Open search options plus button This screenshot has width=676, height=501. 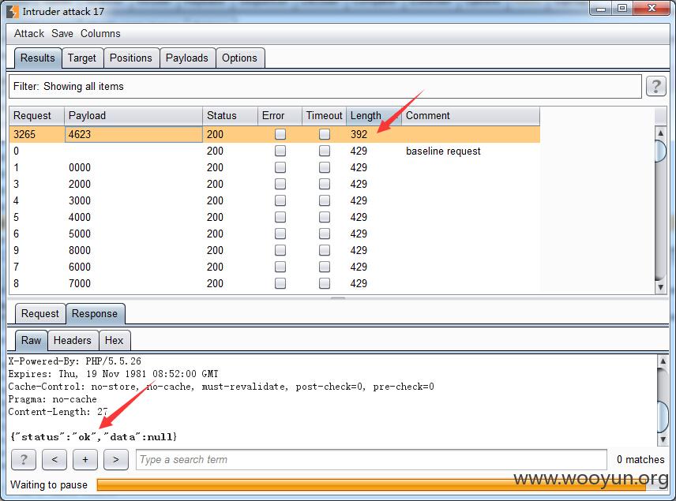(x=85, y=460)
